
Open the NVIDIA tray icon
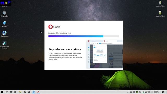[x=137, y=92]
